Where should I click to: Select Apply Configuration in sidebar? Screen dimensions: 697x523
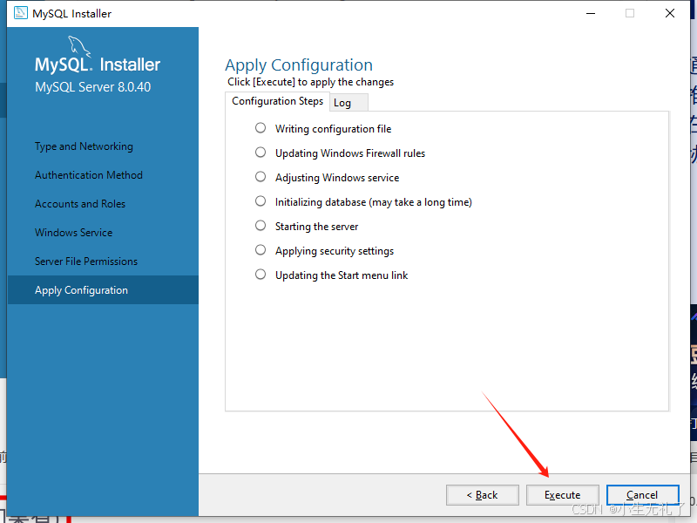(x=103, y=290)
